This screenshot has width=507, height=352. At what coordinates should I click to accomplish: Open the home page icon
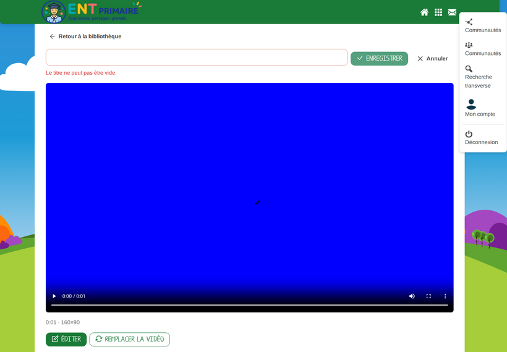pos(424,12)
